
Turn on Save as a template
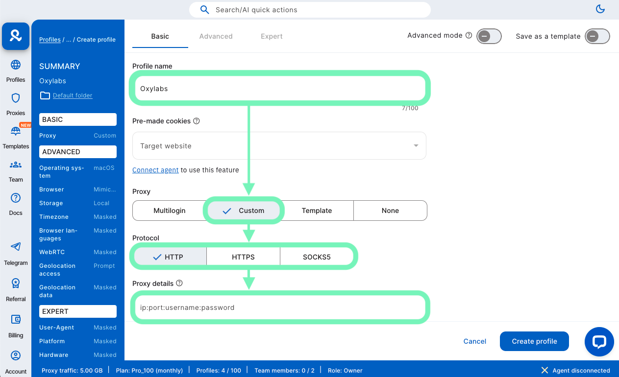(597, 36)
